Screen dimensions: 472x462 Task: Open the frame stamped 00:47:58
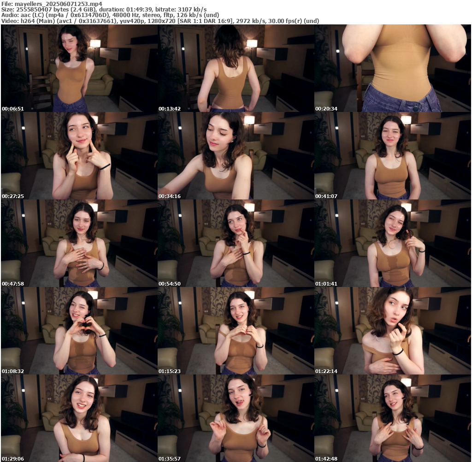(x=79, y=243)
